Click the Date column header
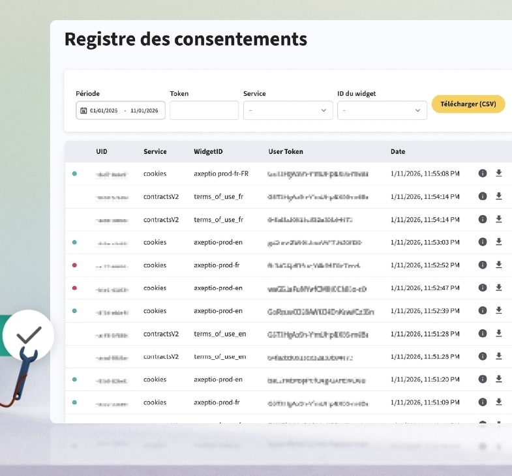 pyautogui.click(x=398, y=151)
